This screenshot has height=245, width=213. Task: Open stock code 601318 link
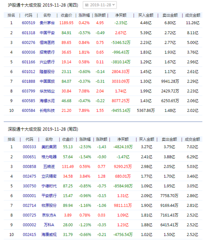click(28, 33)
